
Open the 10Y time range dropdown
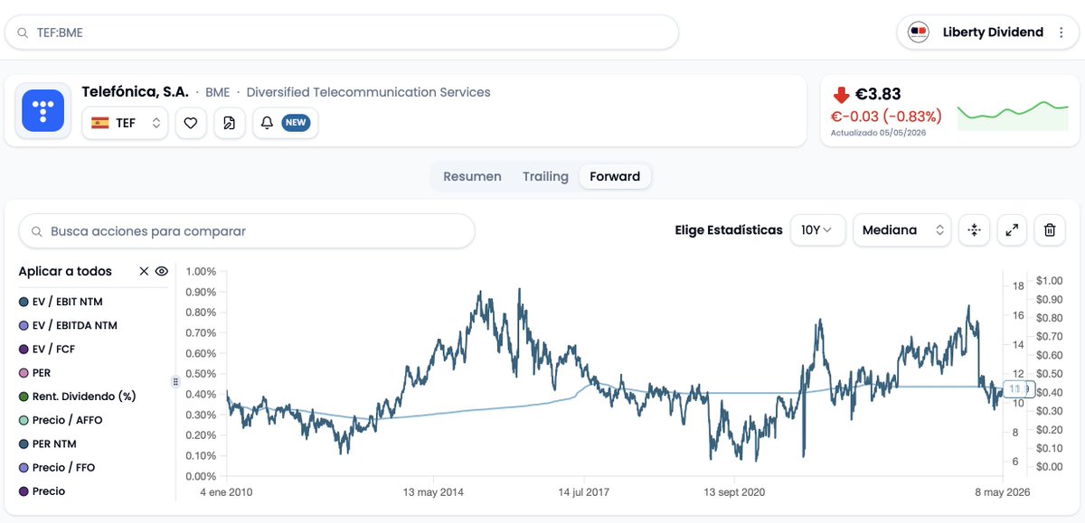point(817,230)
